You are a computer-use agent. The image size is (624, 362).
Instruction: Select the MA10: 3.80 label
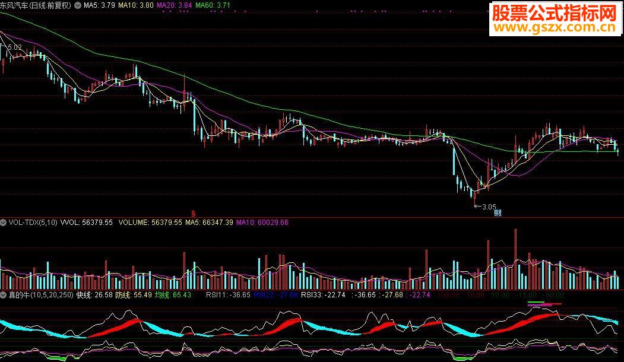136,5
